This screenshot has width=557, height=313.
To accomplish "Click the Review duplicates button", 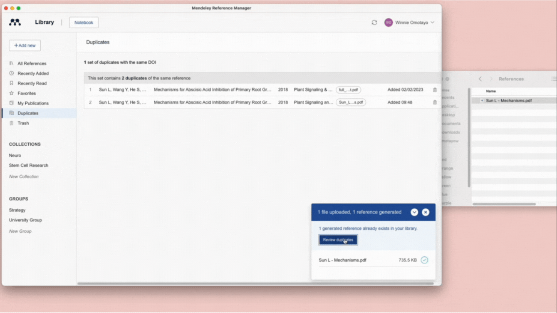I will tap(338, 240).
